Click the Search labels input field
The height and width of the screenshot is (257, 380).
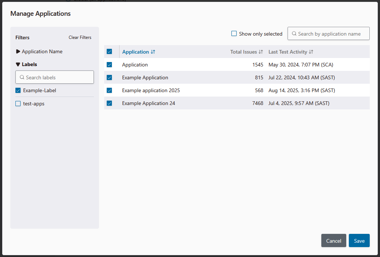[x=54, y=77]
